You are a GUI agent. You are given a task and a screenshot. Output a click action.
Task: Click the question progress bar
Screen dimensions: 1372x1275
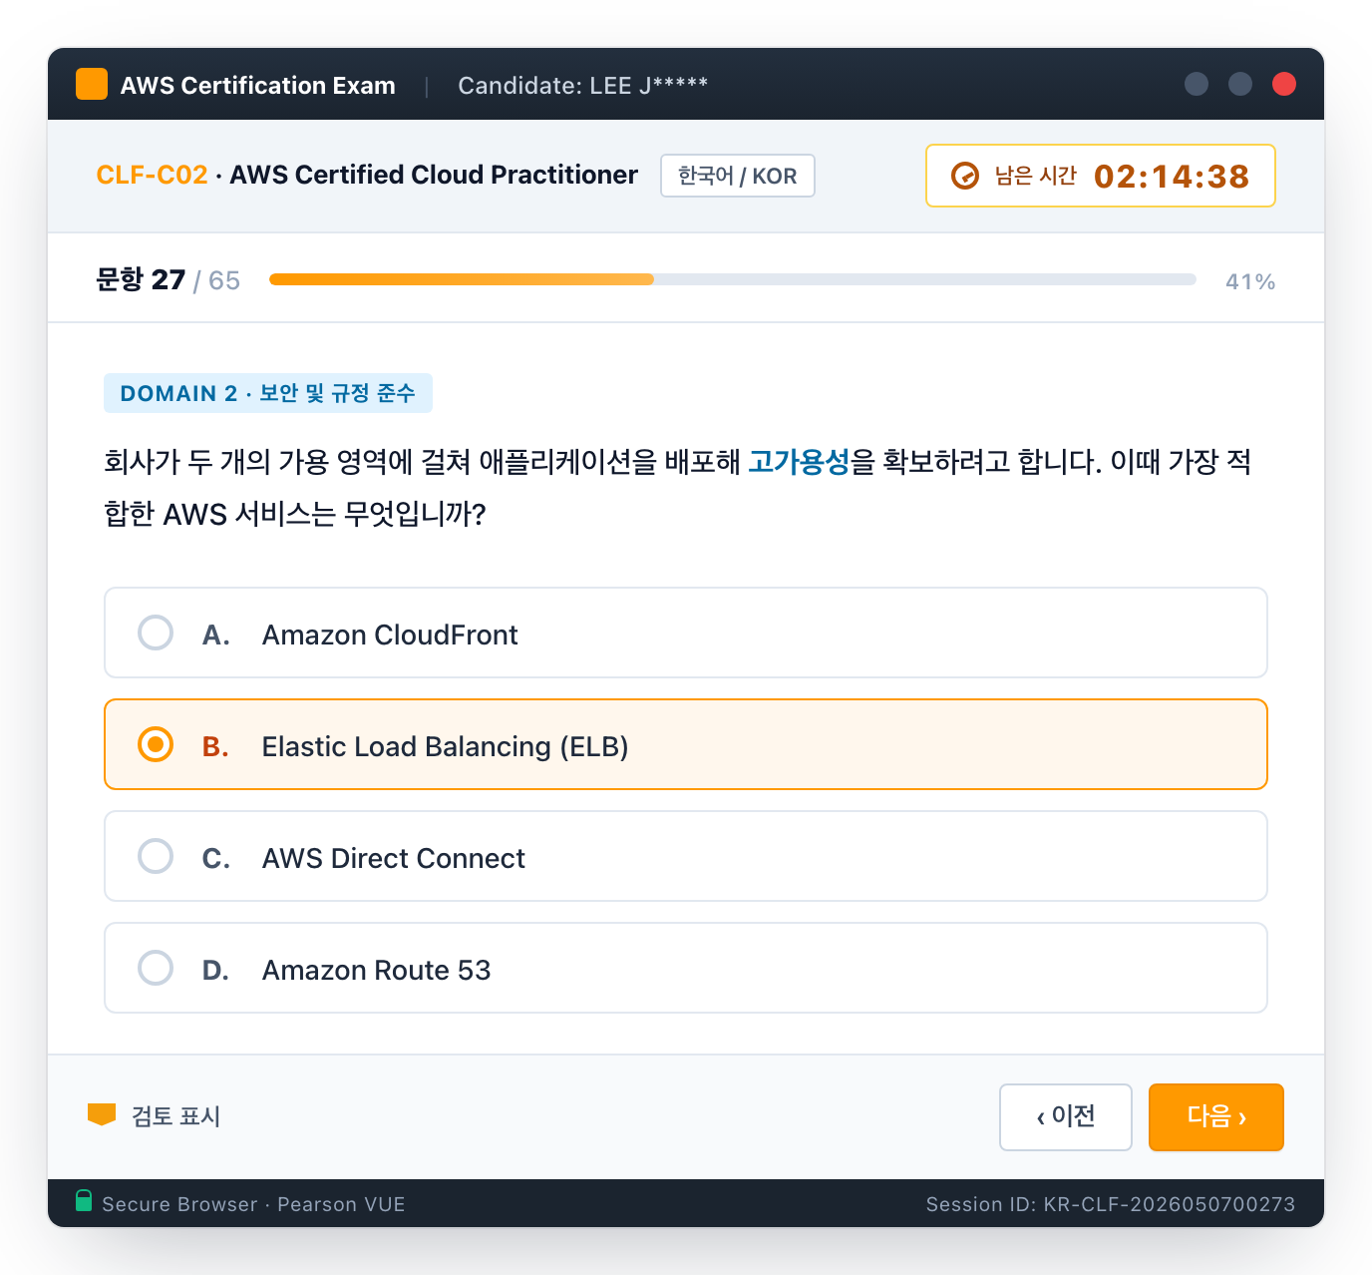(733, 280)
